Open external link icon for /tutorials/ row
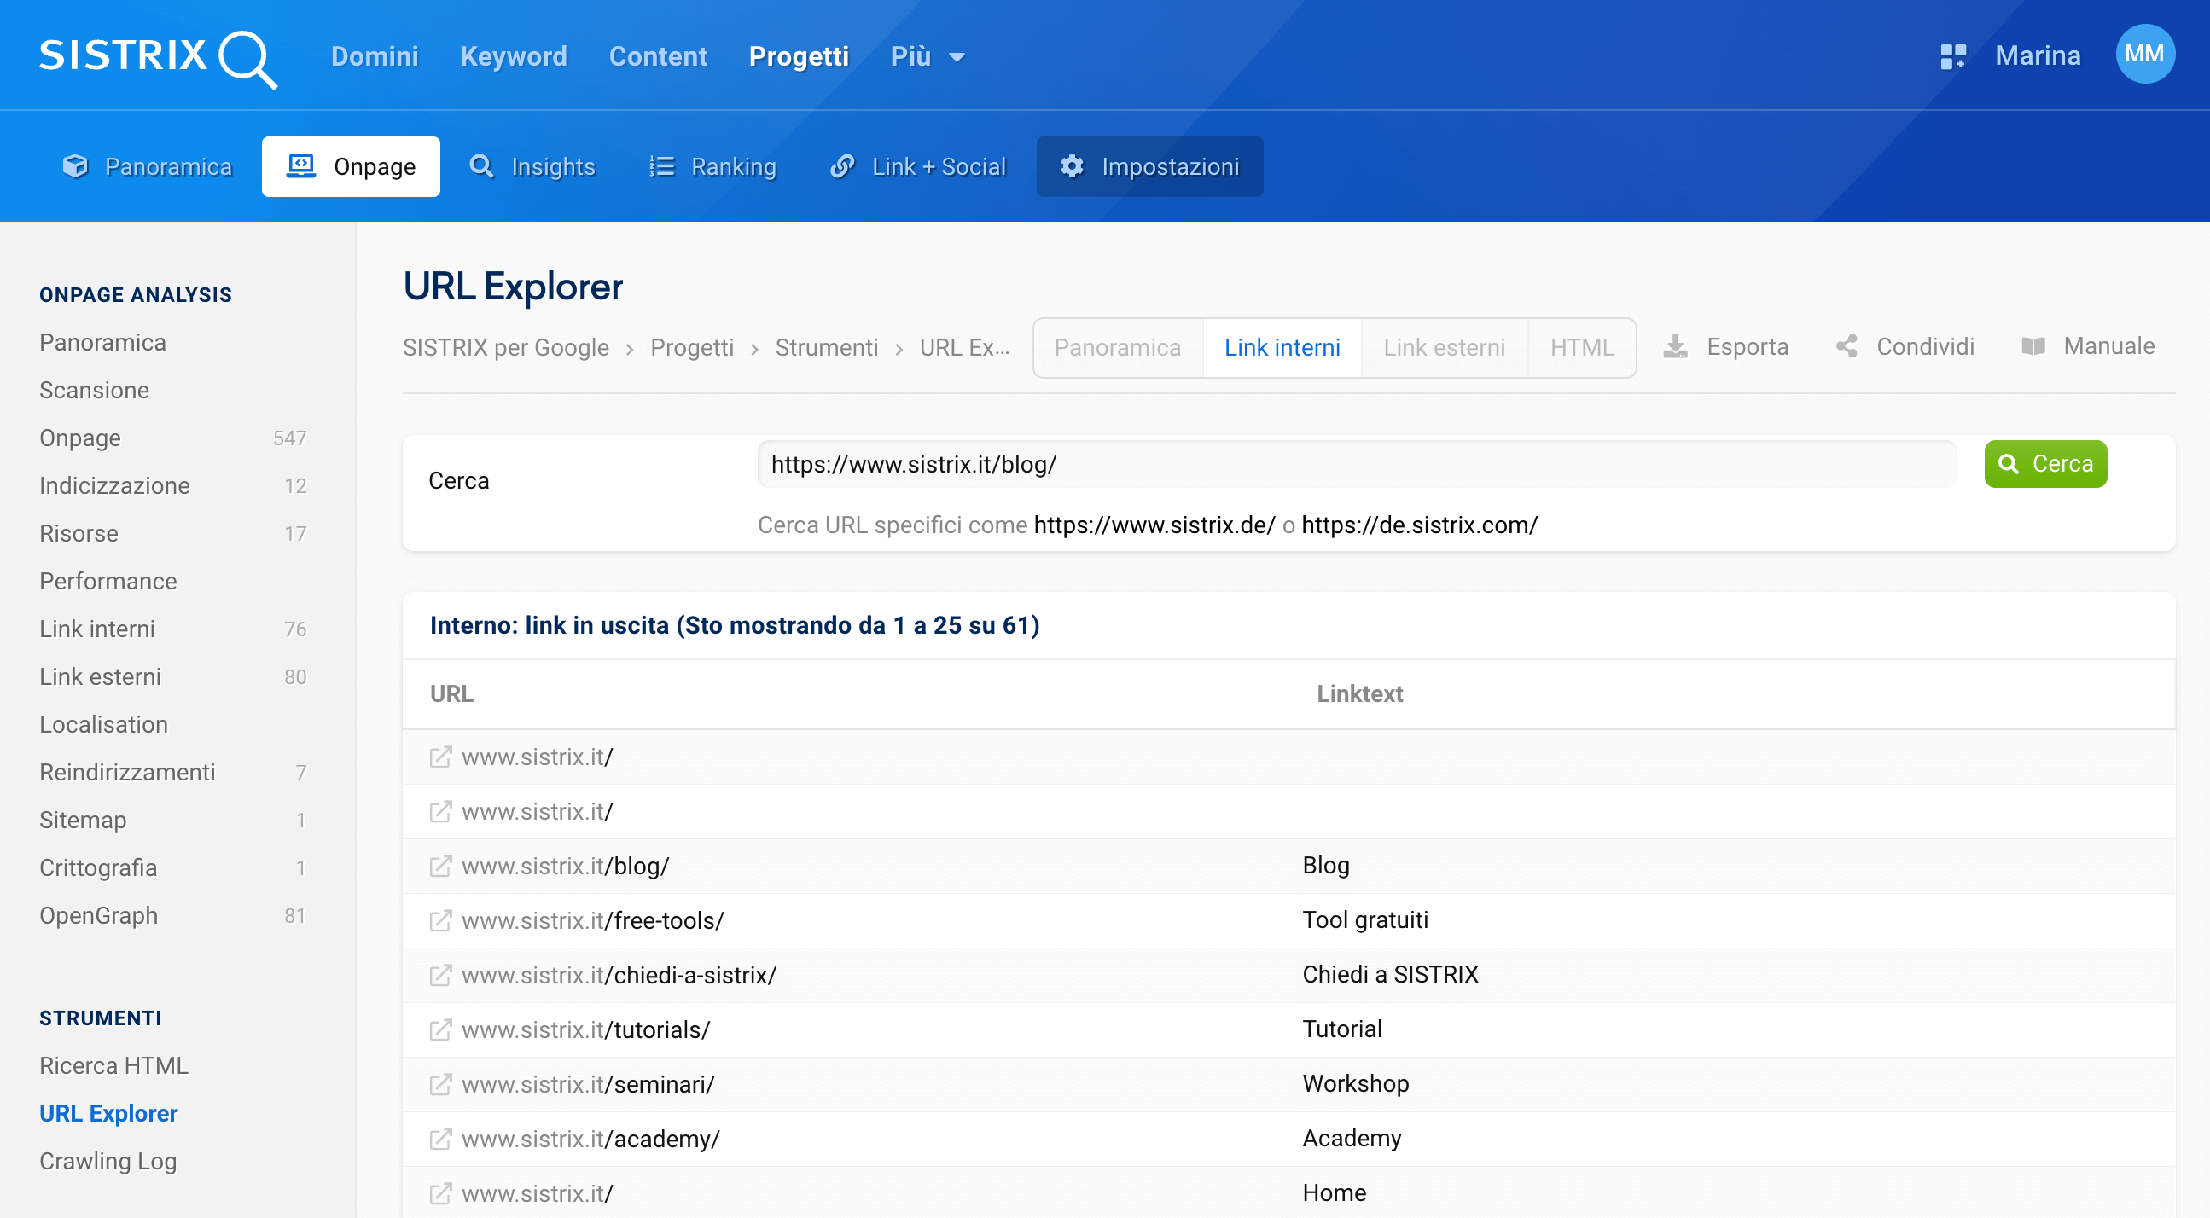The image size is (2210, 1218). point(440,1030)
